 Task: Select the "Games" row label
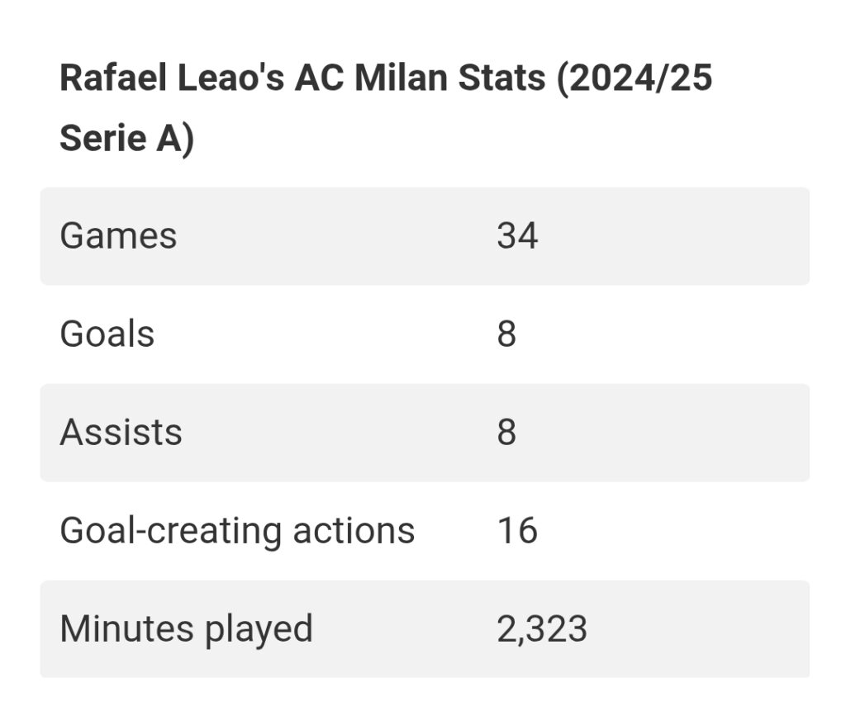(118, 236)
